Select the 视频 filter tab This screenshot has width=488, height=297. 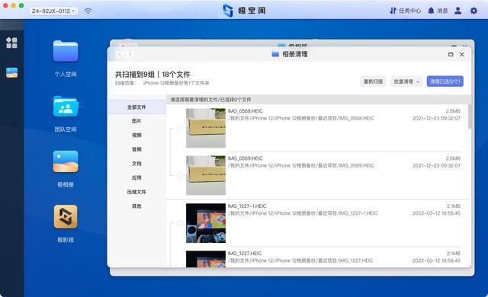click(x=136, y=135)
